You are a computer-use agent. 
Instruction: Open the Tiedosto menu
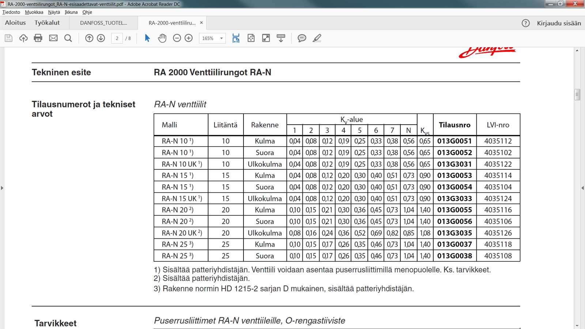[x=11, y=12]
